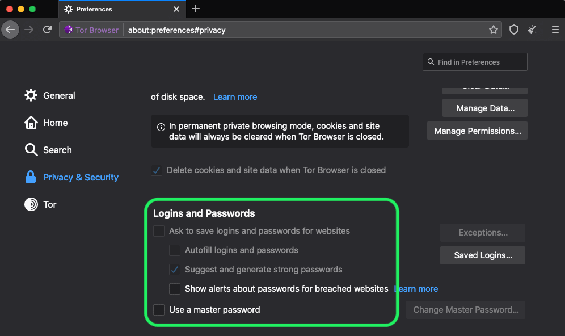
Task: Select the Home sidebar icon
Action: (x=31, y=123)
